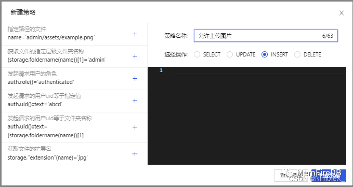The width and height of the screenshot is (353, 187).
Task: Click into line 1 of code editor
Action: [259, 70]
